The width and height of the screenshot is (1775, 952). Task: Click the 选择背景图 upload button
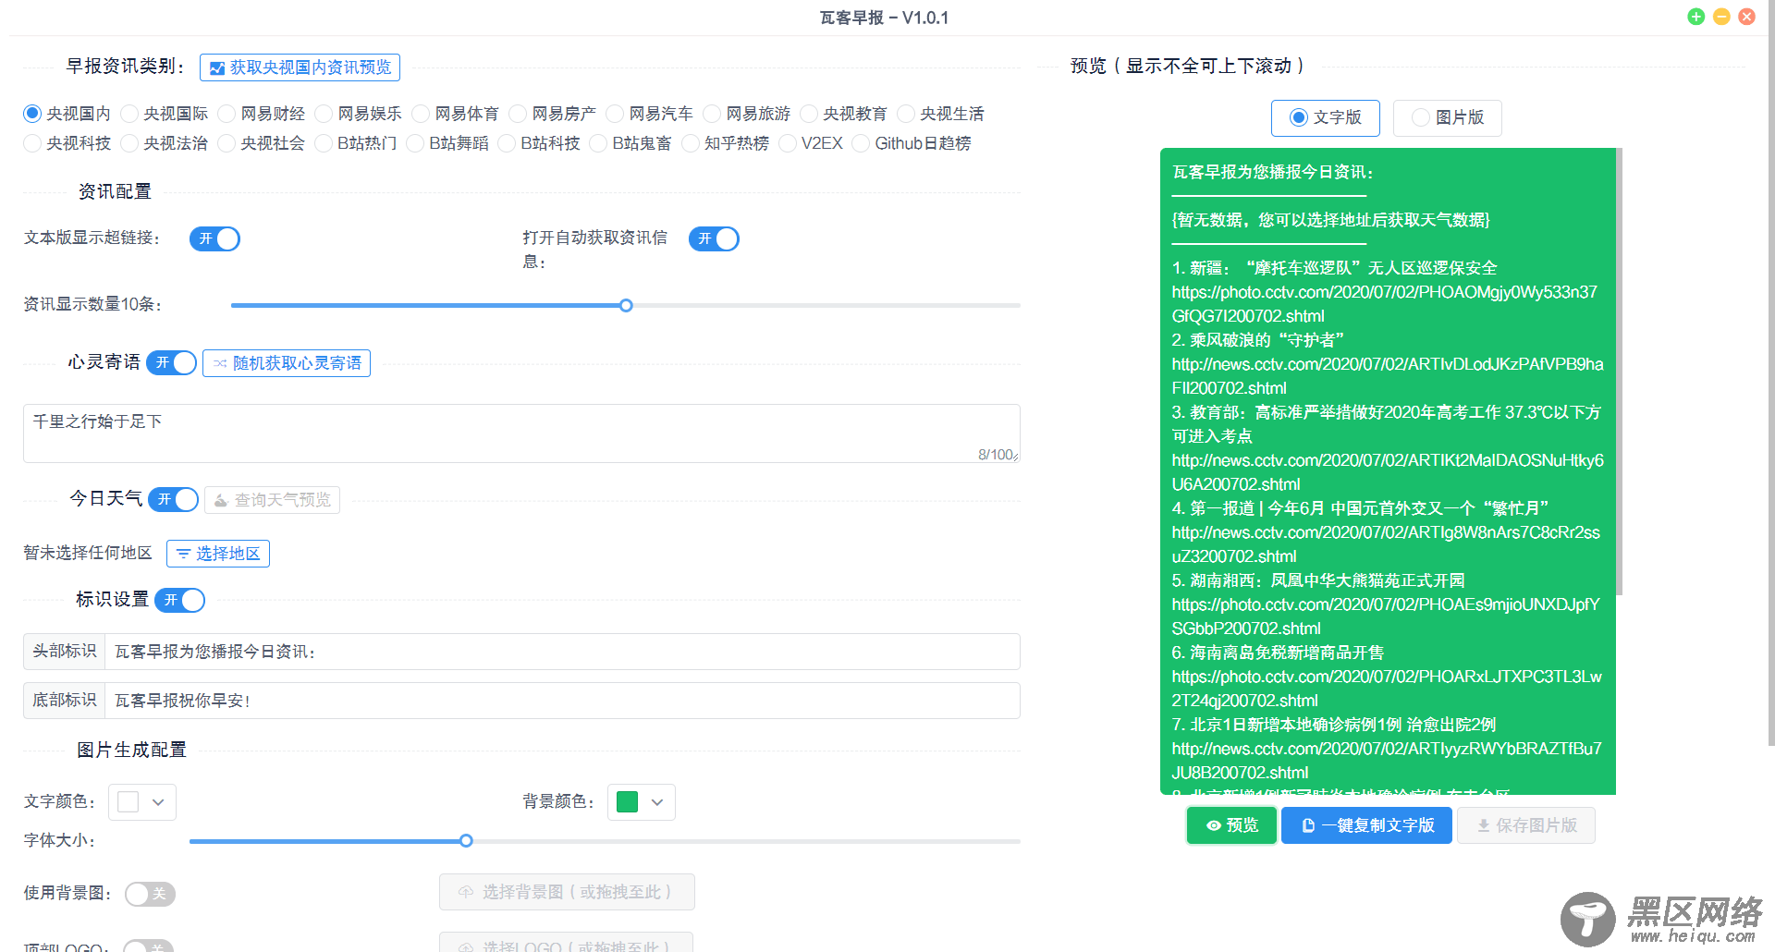pyautogui.click(x=567, y=892)
